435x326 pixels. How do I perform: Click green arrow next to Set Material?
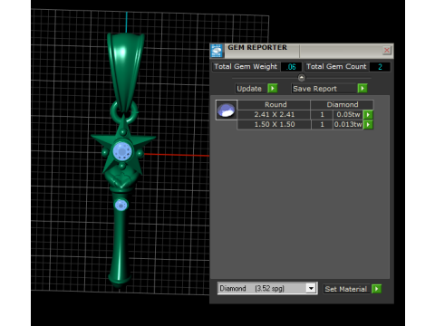click(376, 289)
